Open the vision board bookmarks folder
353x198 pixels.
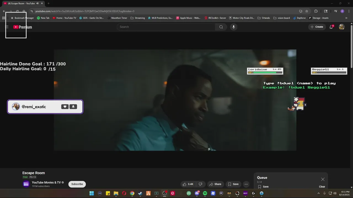[282, 18]
